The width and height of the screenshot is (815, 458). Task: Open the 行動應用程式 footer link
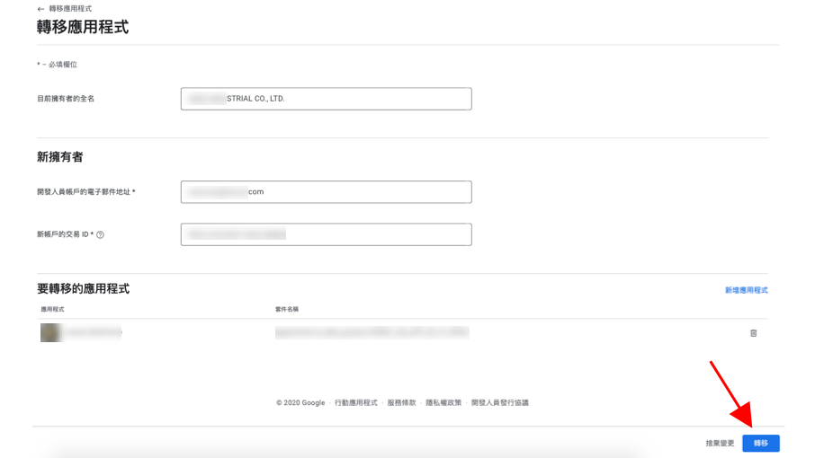pyautogui.click(x=356, y=403)
